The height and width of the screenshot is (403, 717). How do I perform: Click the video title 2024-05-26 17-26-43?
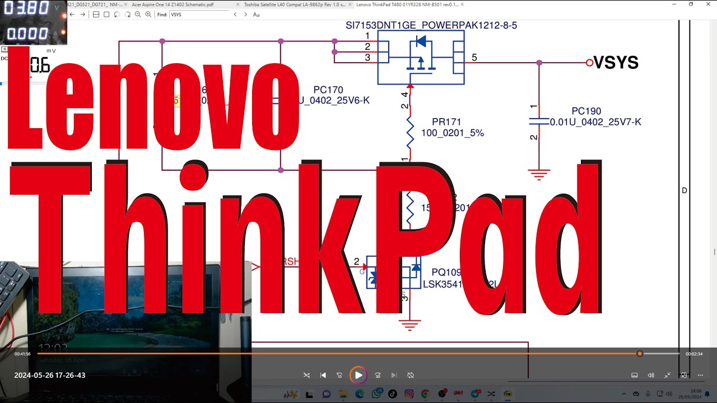[x=50, y=375]
